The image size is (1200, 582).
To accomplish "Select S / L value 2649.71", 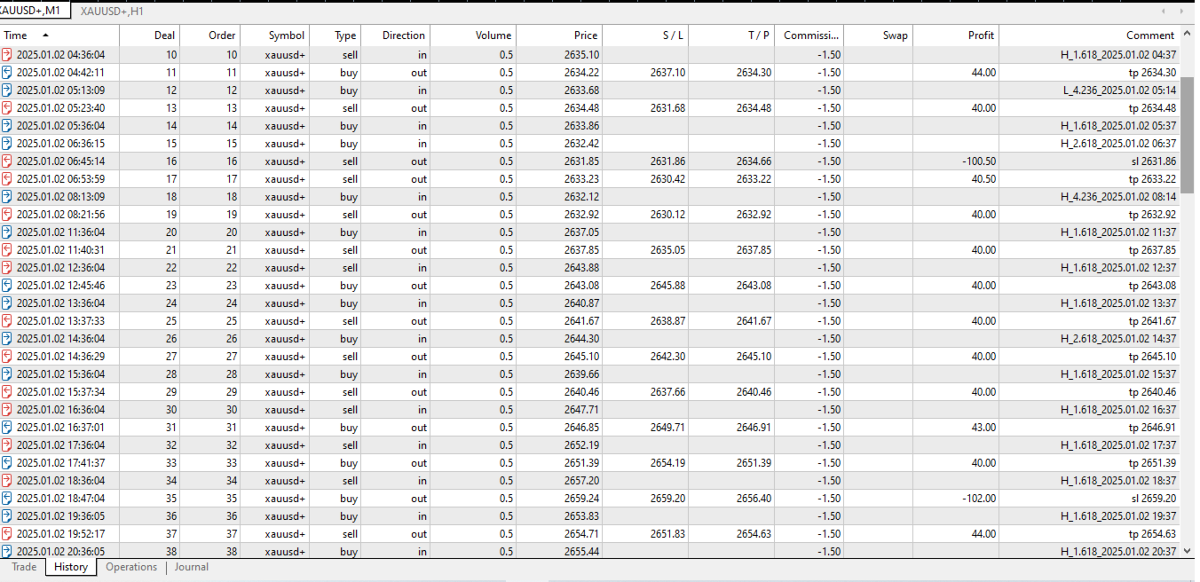I will click(x=667, y=428).
